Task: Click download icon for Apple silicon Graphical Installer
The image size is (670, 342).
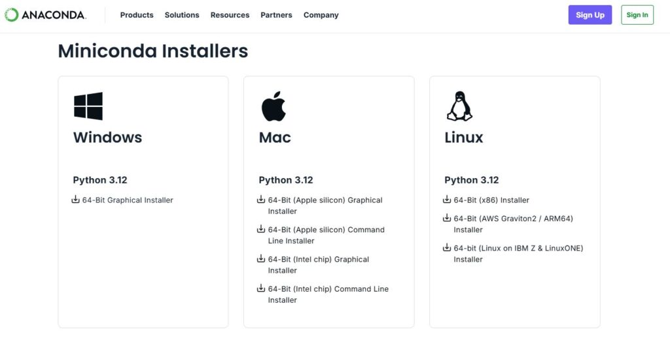Action: point(261,200)
